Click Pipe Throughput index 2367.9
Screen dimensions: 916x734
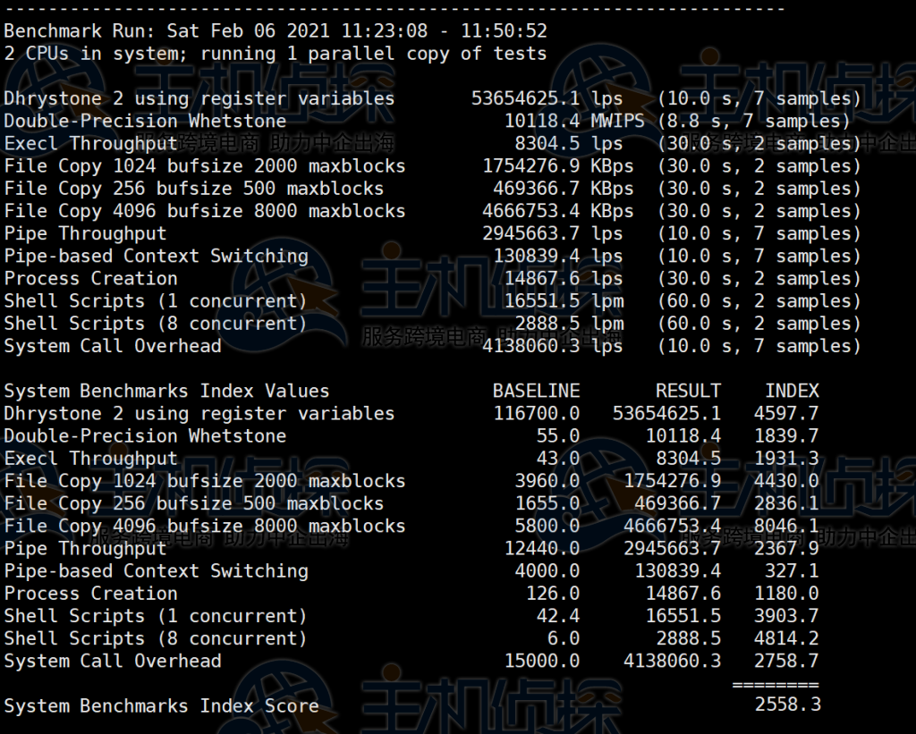click(786, 549)
